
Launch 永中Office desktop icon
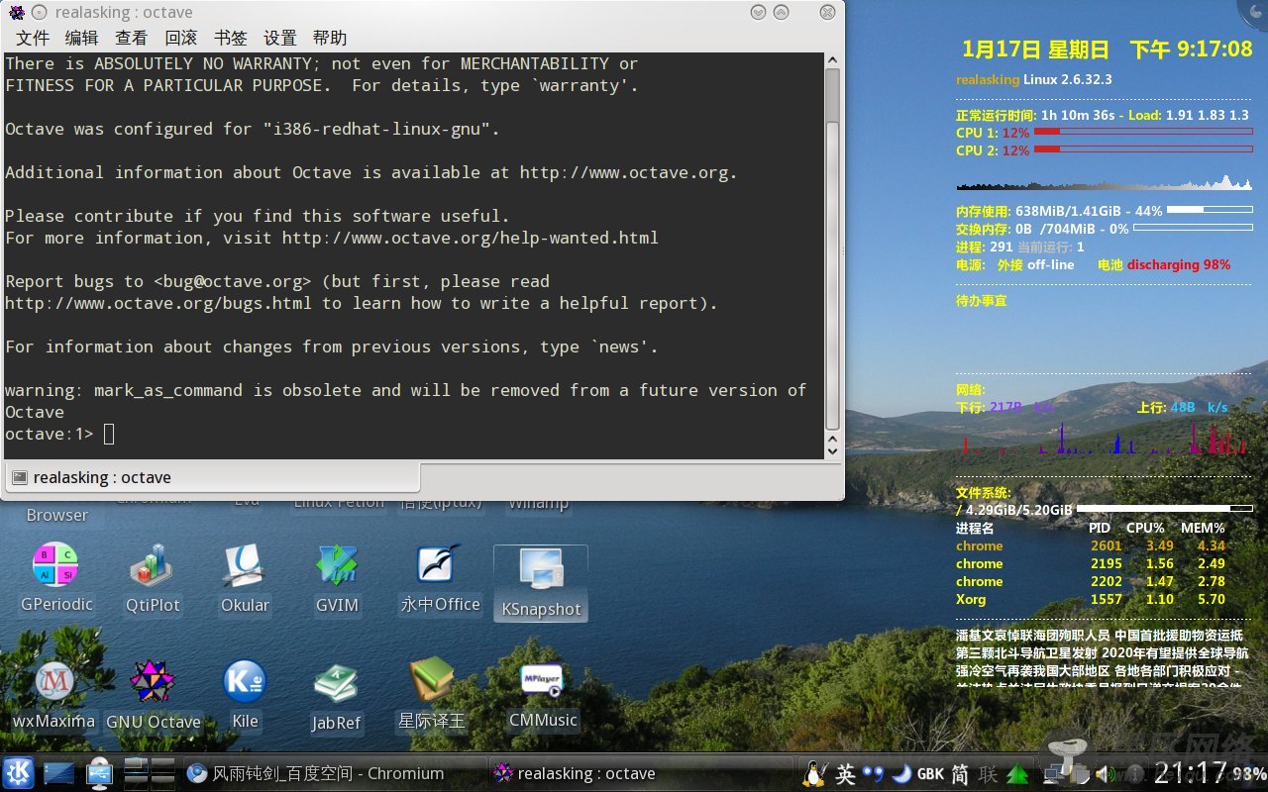coord(439,578)
